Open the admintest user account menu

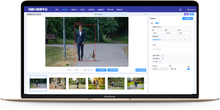click(191, 10)
